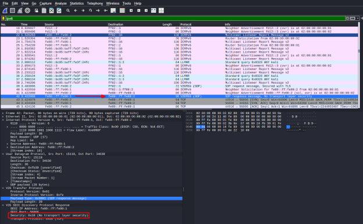Viewport: 363px width, 224px height.
Task: Click into the ipv6 display filter field
Action: tap(175, 18)
